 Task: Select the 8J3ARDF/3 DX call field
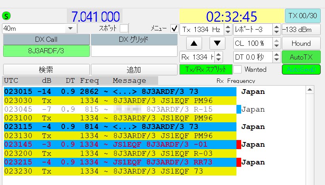coord(46,51)
